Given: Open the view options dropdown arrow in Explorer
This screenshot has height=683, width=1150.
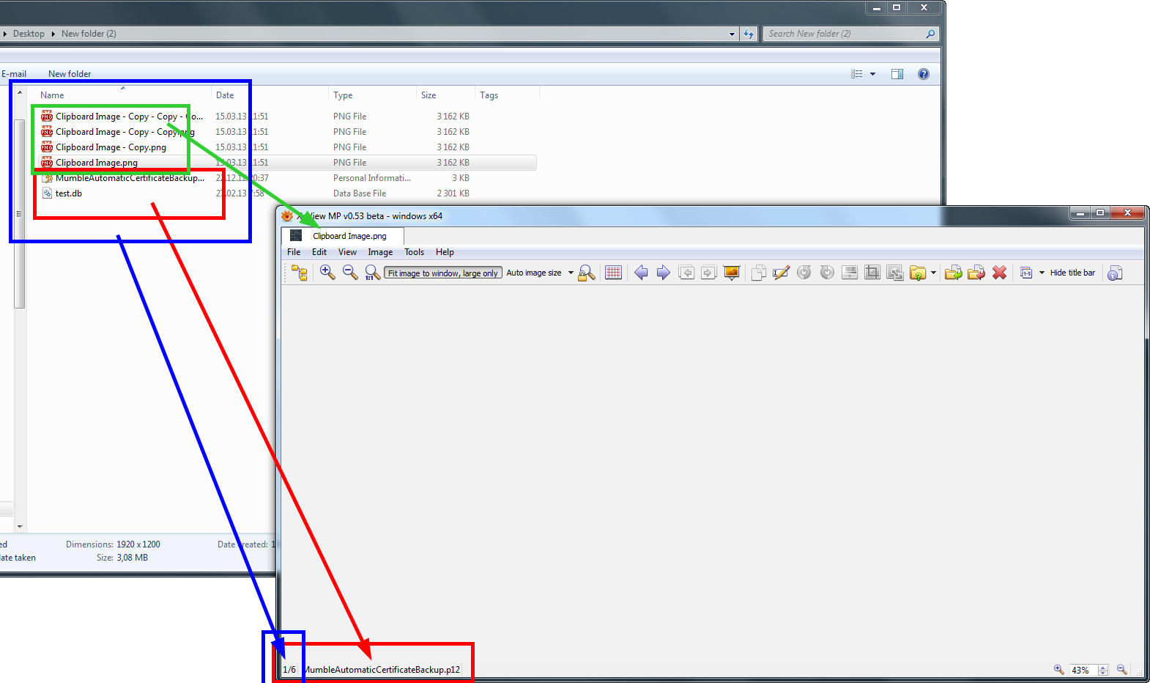Looking at the screenshot, I should [x=872, y=74].
